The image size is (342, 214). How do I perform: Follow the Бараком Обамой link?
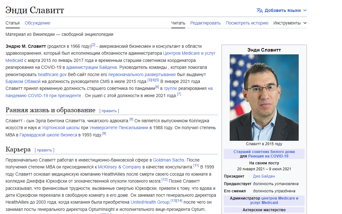coord(23,81)
